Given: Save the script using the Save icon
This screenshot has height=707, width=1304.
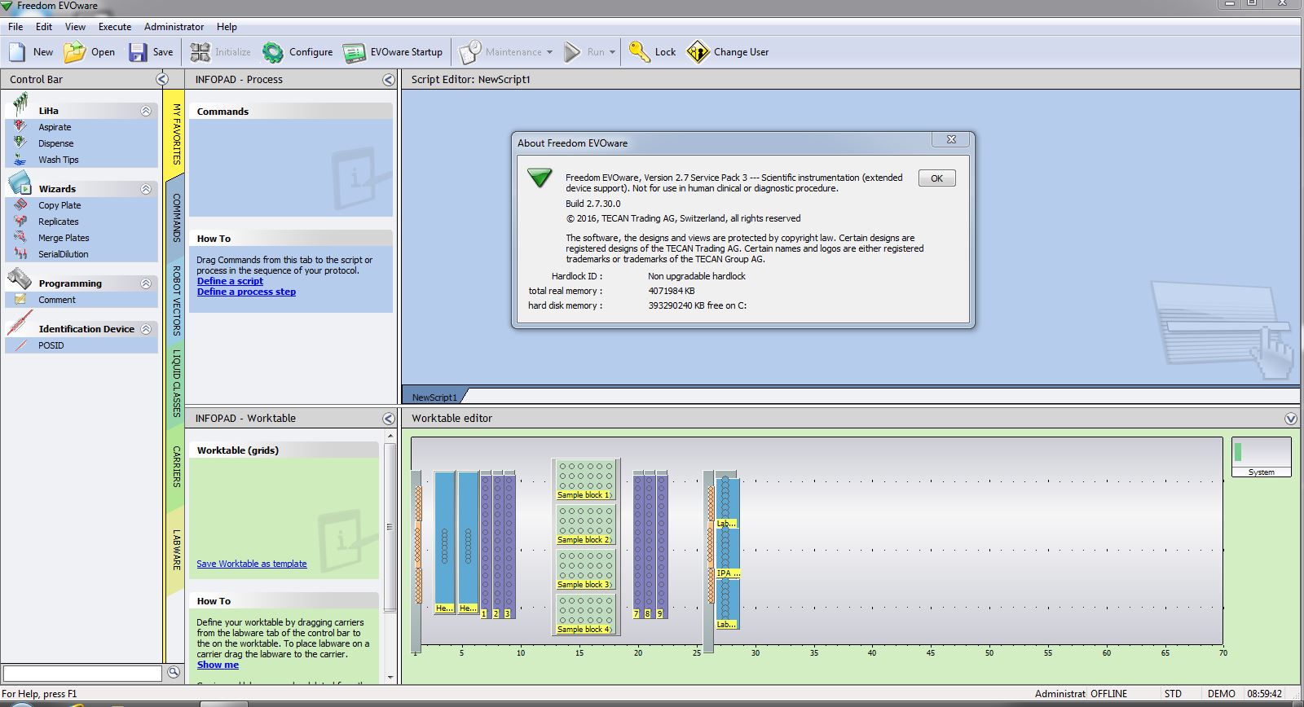Looking at the screenshot, I should click(138, 52).
